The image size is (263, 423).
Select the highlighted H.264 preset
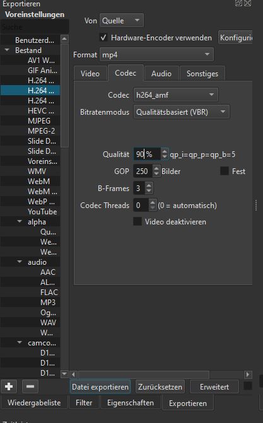(30, 91)
